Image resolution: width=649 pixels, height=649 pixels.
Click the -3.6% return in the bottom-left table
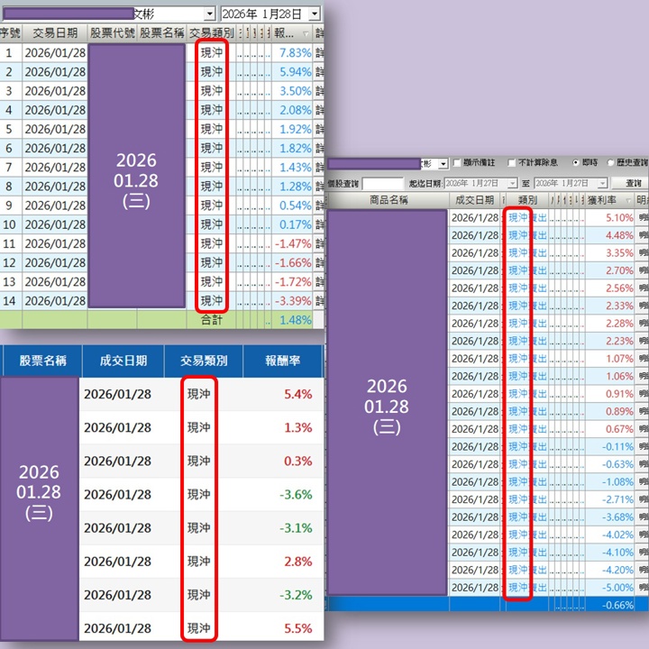tap(296, 495)
